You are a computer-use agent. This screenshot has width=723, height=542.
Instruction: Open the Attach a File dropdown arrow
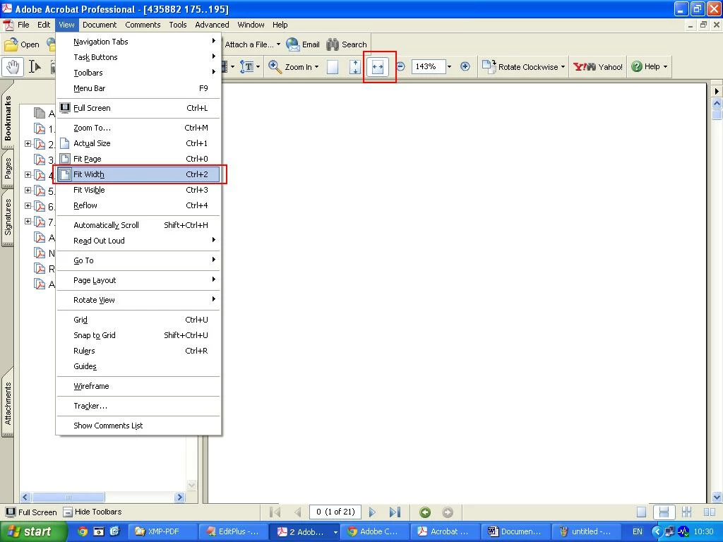[x=278, y=44]
